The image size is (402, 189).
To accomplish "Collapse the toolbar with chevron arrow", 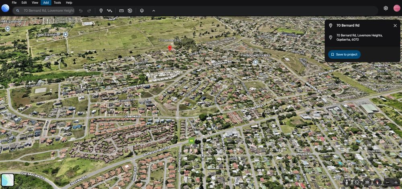I will [154, 10].
